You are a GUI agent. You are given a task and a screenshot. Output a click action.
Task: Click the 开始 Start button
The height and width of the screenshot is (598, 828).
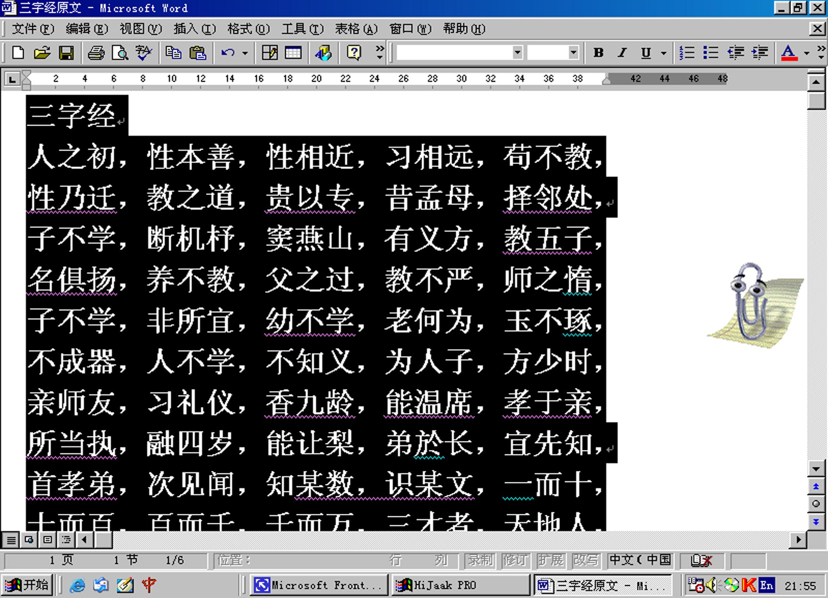26,585
